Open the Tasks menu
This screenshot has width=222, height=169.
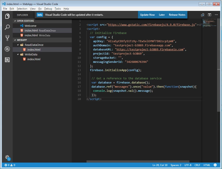[x=58, y=9]
